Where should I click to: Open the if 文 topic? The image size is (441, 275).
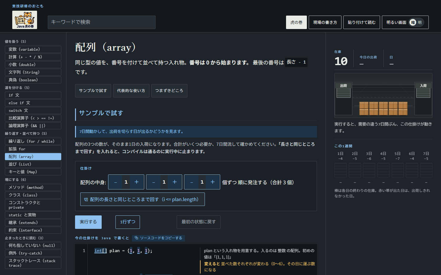click(33, 95)
